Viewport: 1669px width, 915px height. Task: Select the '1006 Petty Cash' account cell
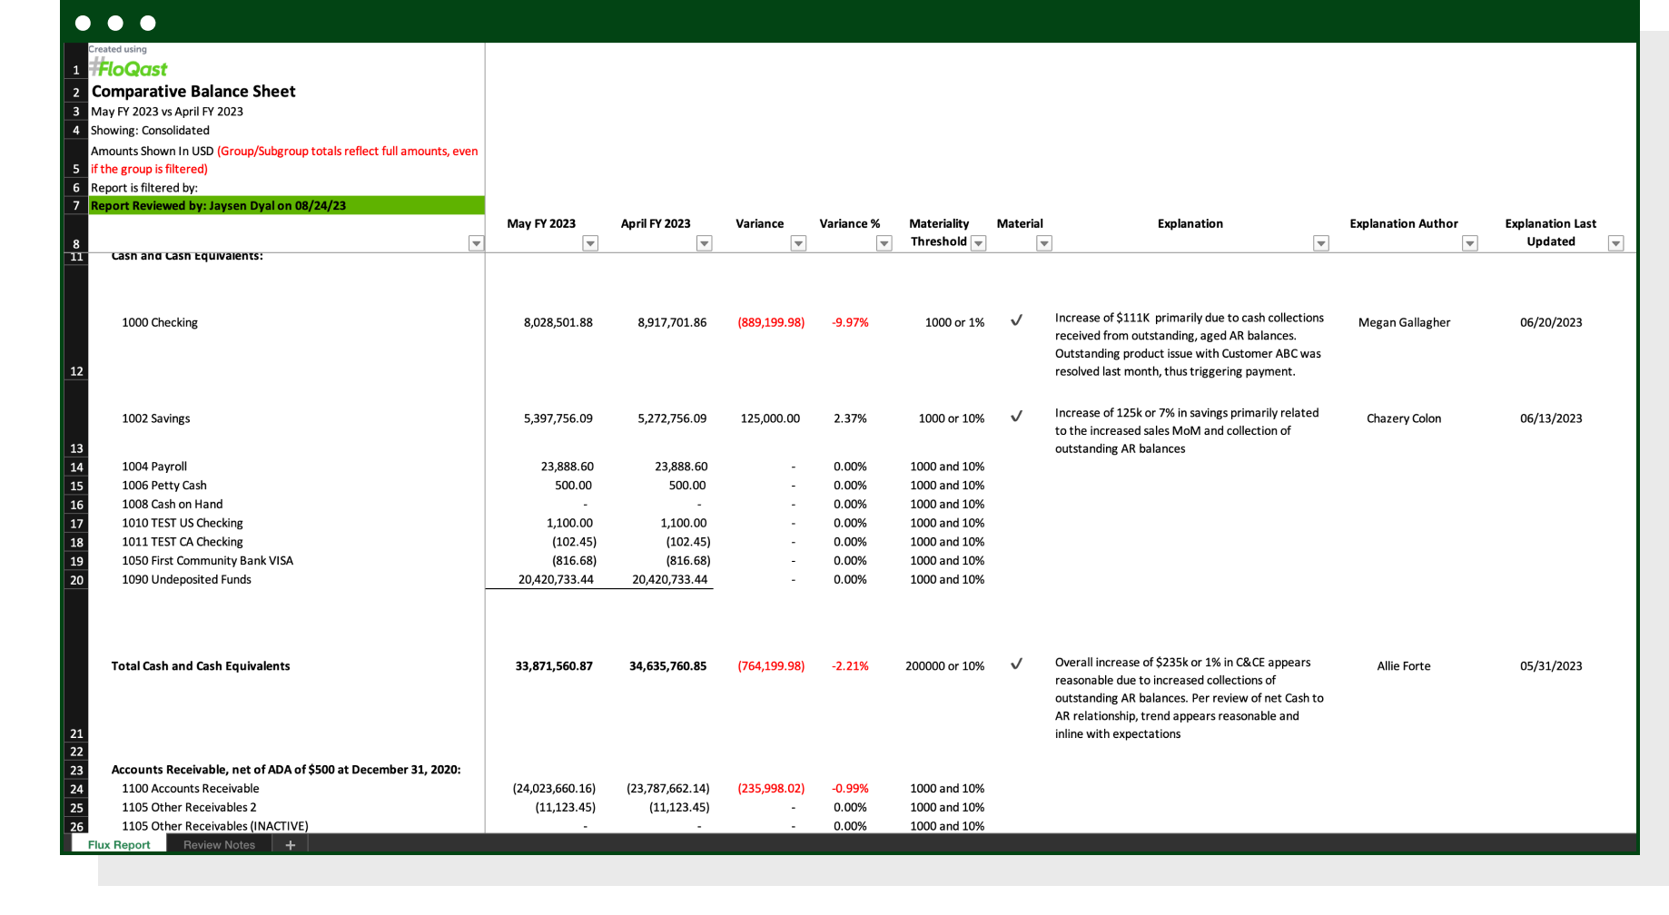pos(164,486)
